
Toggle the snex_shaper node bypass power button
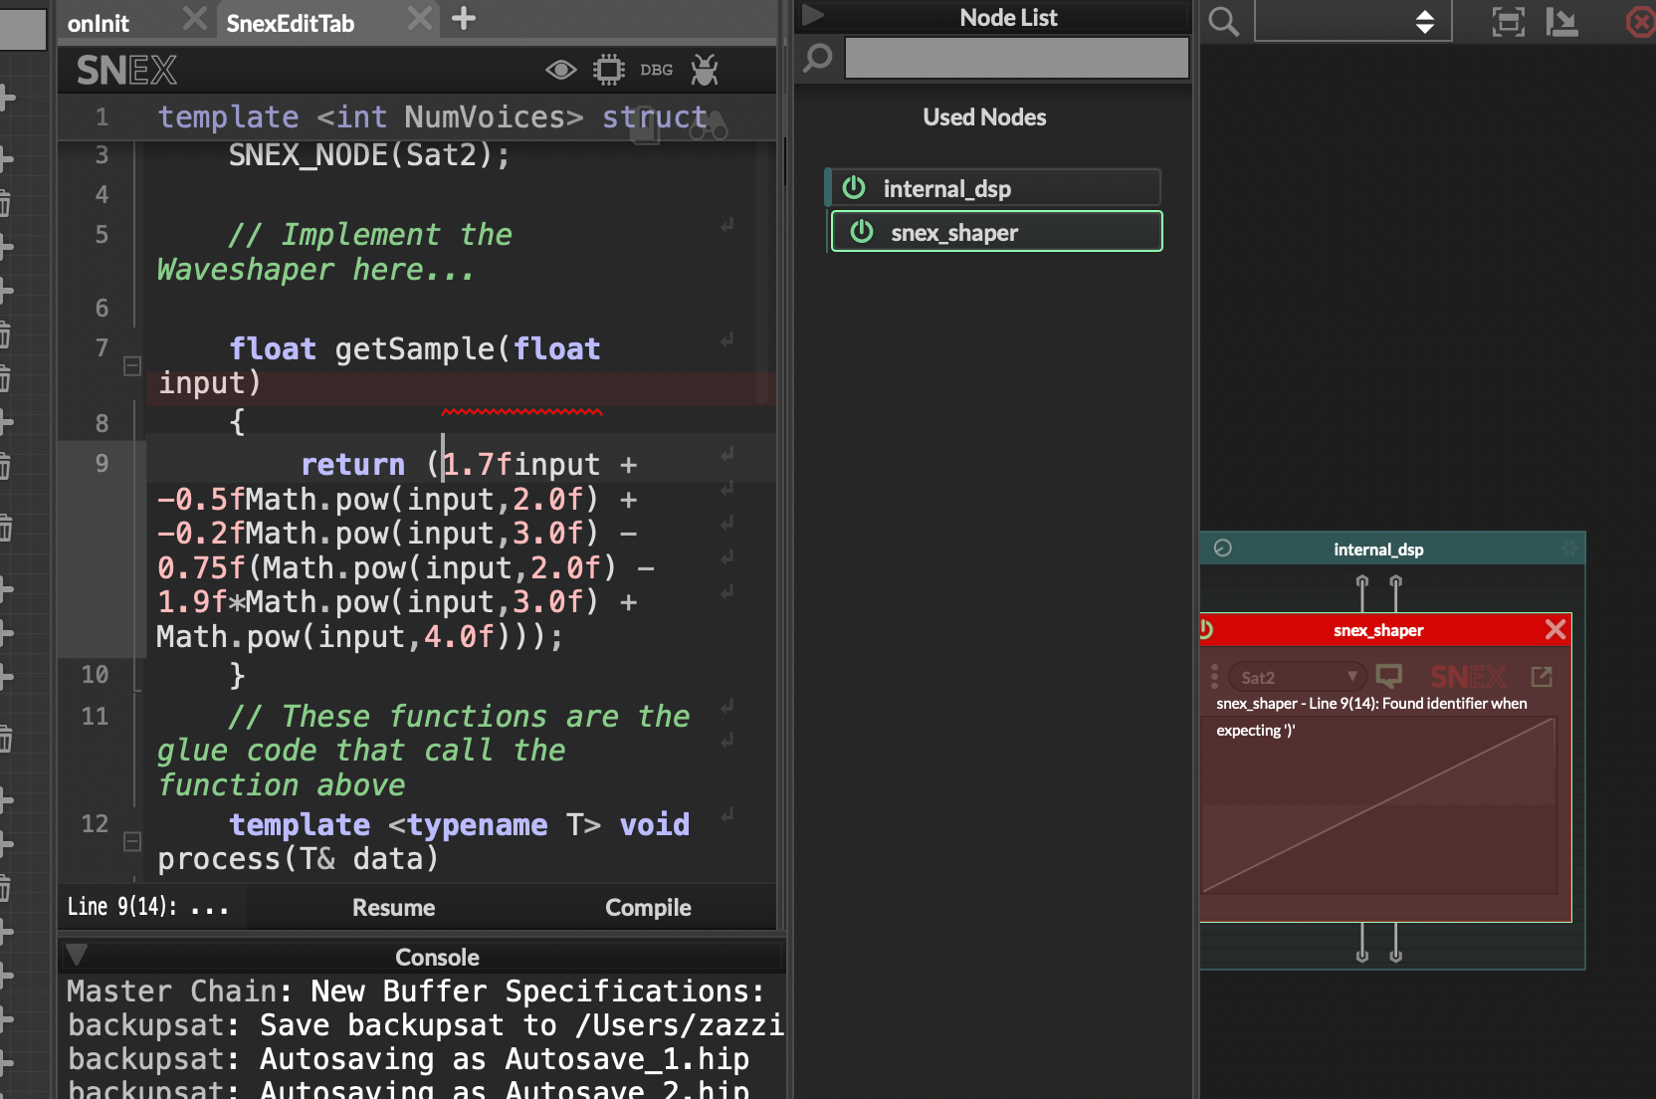click(1206, 629)
